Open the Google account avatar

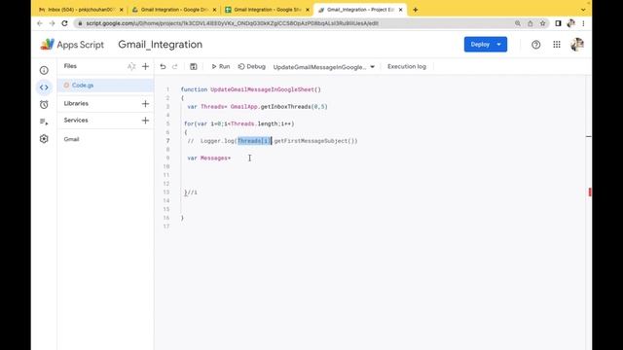[x=577, y=45]
